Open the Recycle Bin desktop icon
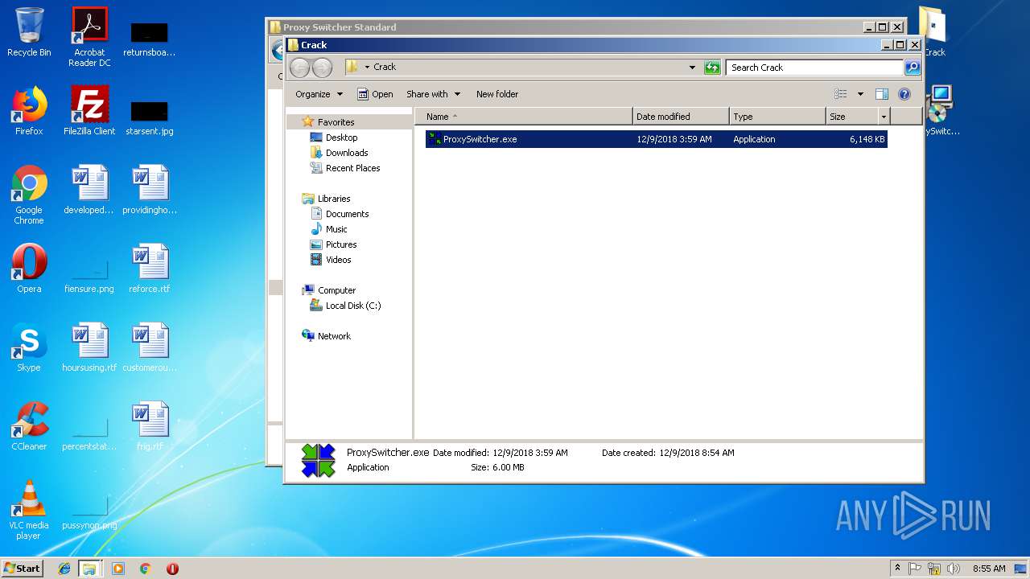The width and height of the screenshot is (1030, 579). click(29, 32)
